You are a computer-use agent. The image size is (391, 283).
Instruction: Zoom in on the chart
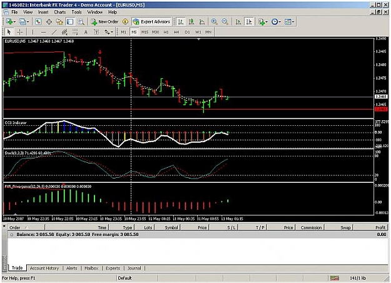point(214,22)
